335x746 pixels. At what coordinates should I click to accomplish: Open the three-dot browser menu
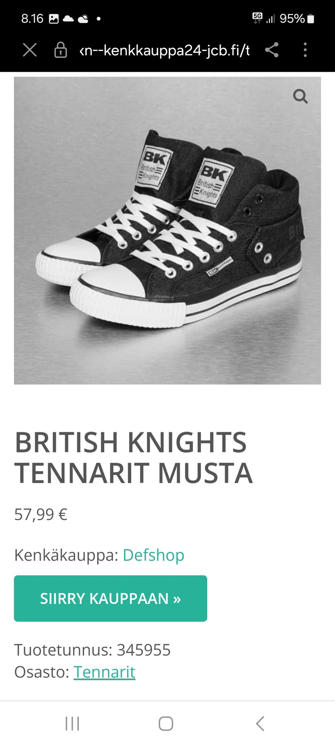(305, 50)
